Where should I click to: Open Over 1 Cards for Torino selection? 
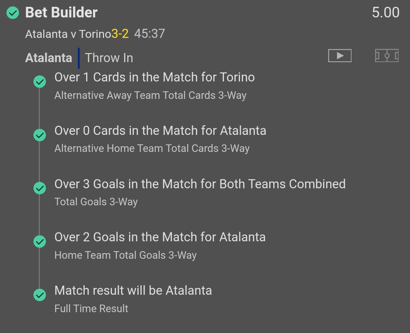[155, 77]
